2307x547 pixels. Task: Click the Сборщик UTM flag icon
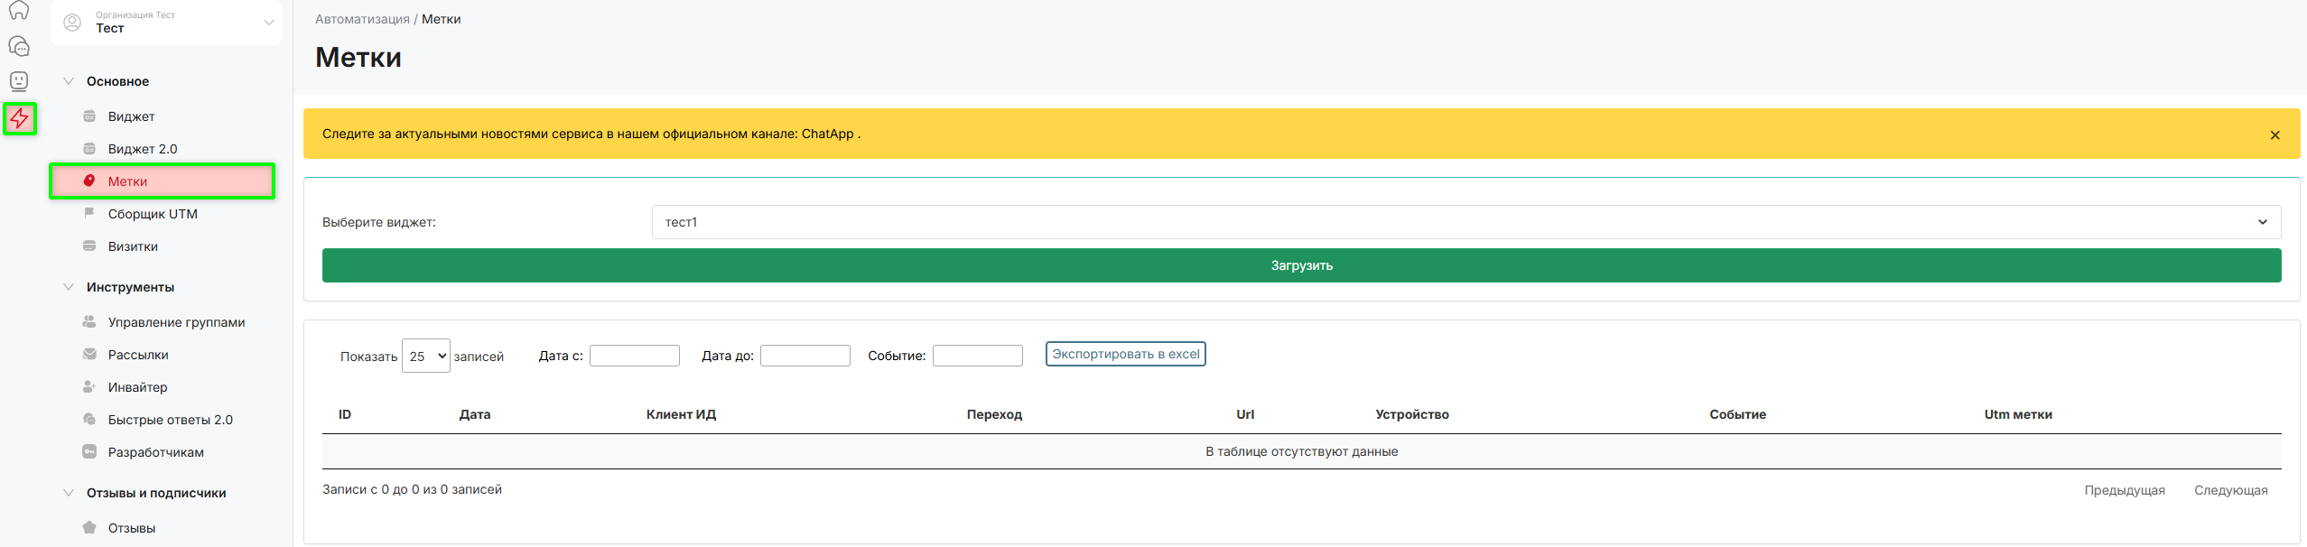89,214
